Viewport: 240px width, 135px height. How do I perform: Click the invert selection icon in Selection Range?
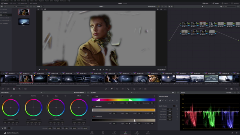click(177, 100)
